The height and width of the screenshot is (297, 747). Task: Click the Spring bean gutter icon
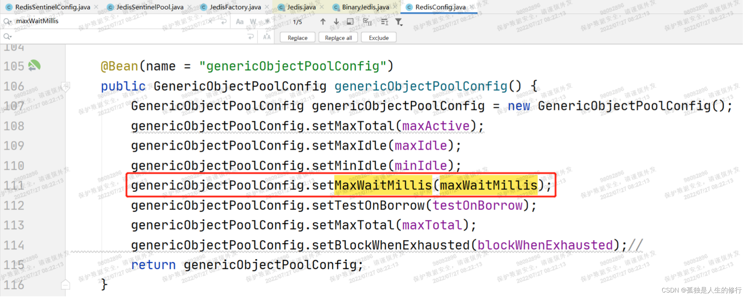click(34, 65)
